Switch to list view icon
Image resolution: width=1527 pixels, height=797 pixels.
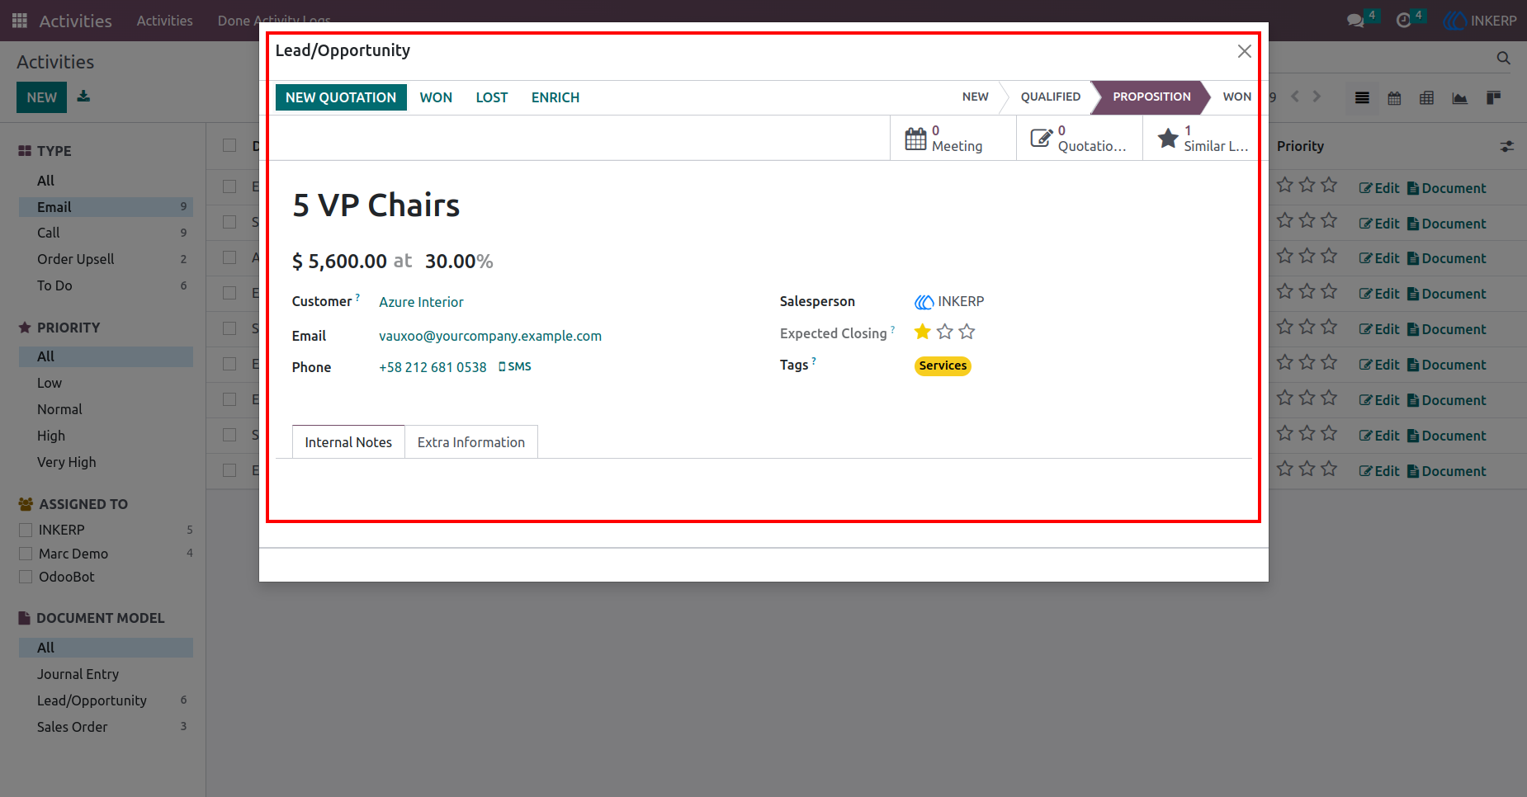[x=1362, y=98]
